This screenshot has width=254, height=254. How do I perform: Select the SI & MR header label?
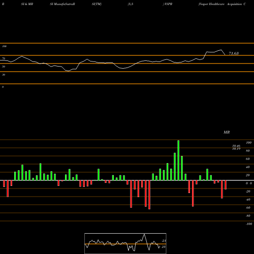click(27, 4)
